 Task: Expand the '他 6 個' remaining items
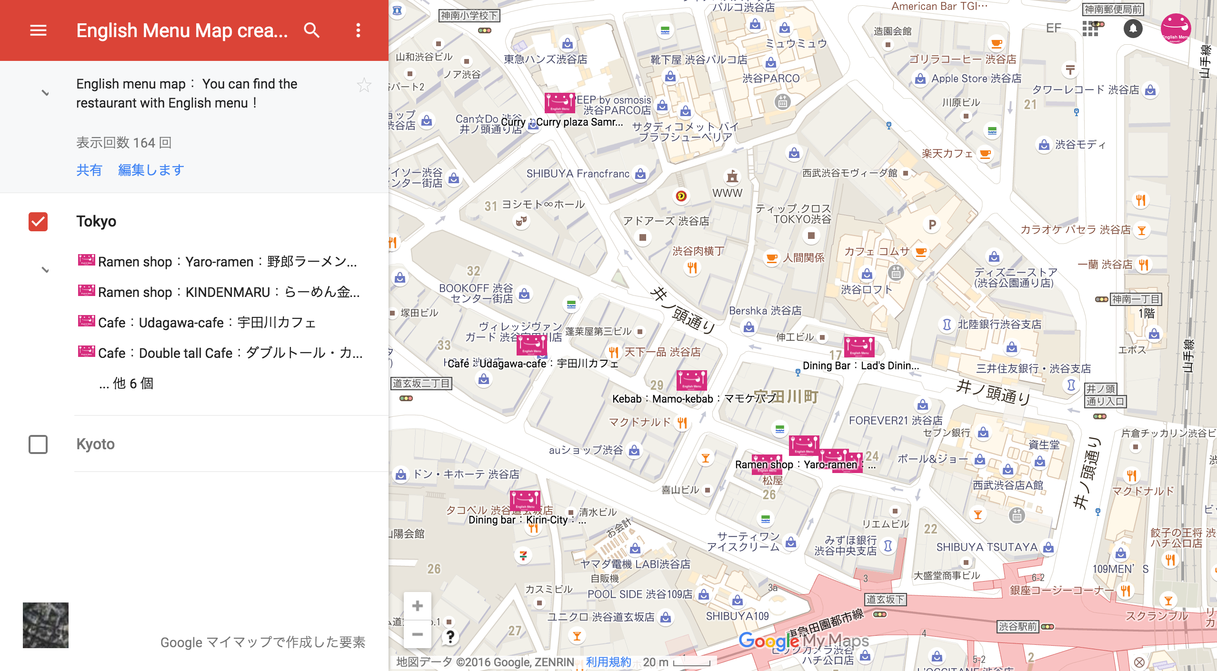point(126,384)
